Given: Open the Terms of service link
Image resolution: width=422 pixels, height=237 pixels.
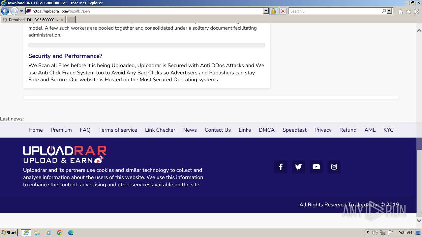Looking at the screenshot, I should tap(118, 130).
